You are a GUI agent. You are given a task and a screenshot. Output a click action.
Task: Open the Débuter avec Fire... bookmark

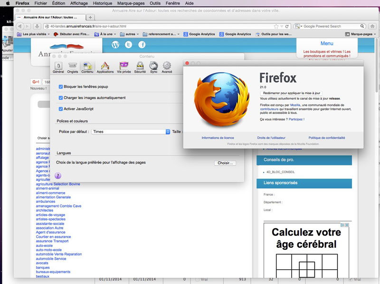[72, 34]
